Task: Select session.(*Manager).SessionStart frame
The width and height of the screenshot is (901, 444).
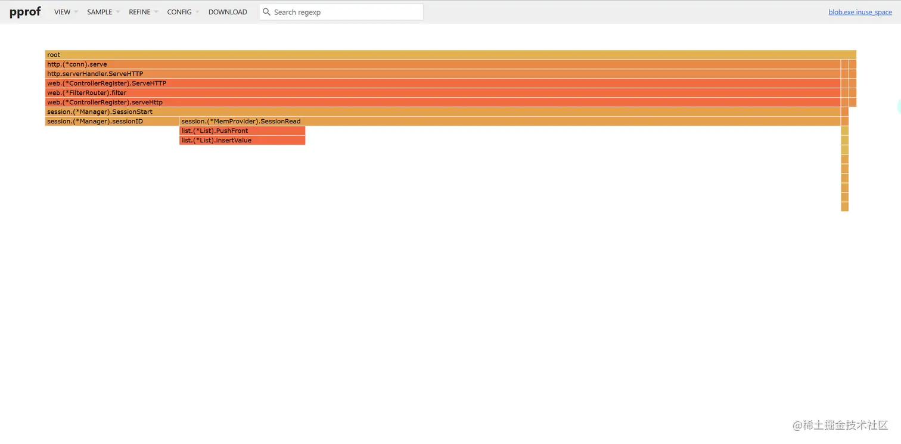Action: point(443,112)
